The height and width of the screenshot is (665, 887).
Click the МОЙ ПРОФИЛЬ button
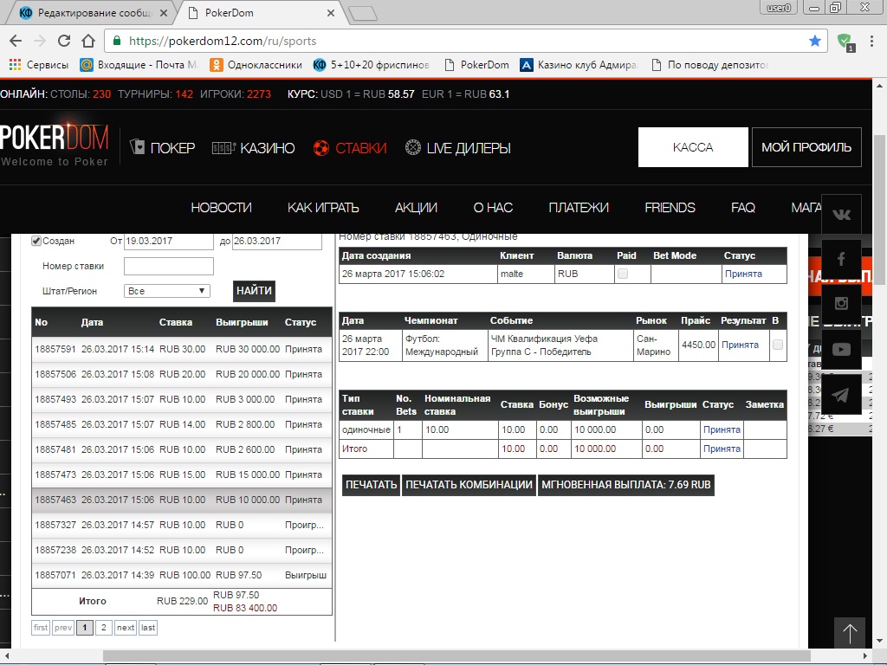[806, 147]
